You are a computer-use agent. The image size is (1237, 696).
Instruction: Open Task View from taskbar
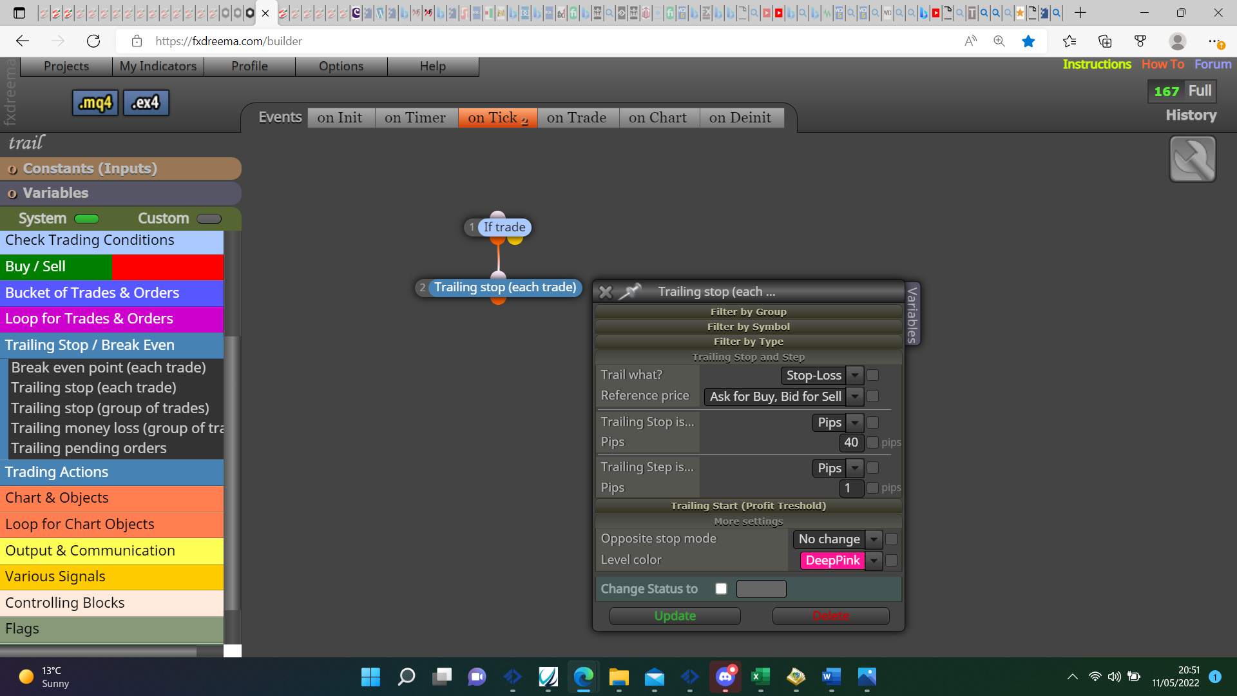click(441, 677)
